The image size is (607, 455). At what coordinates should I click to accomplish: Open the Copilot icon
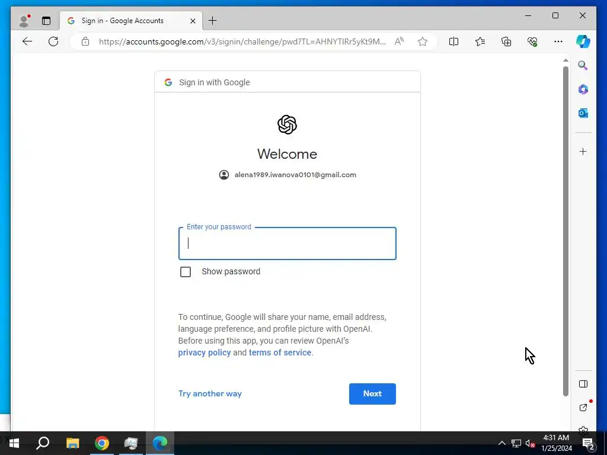583,41
